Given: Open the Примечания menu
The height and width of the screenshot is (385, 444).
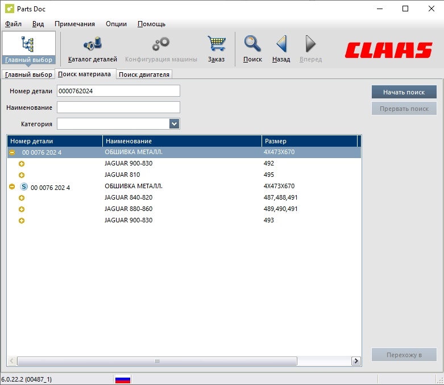Looking at the screenshot, I should coord(74,24).
